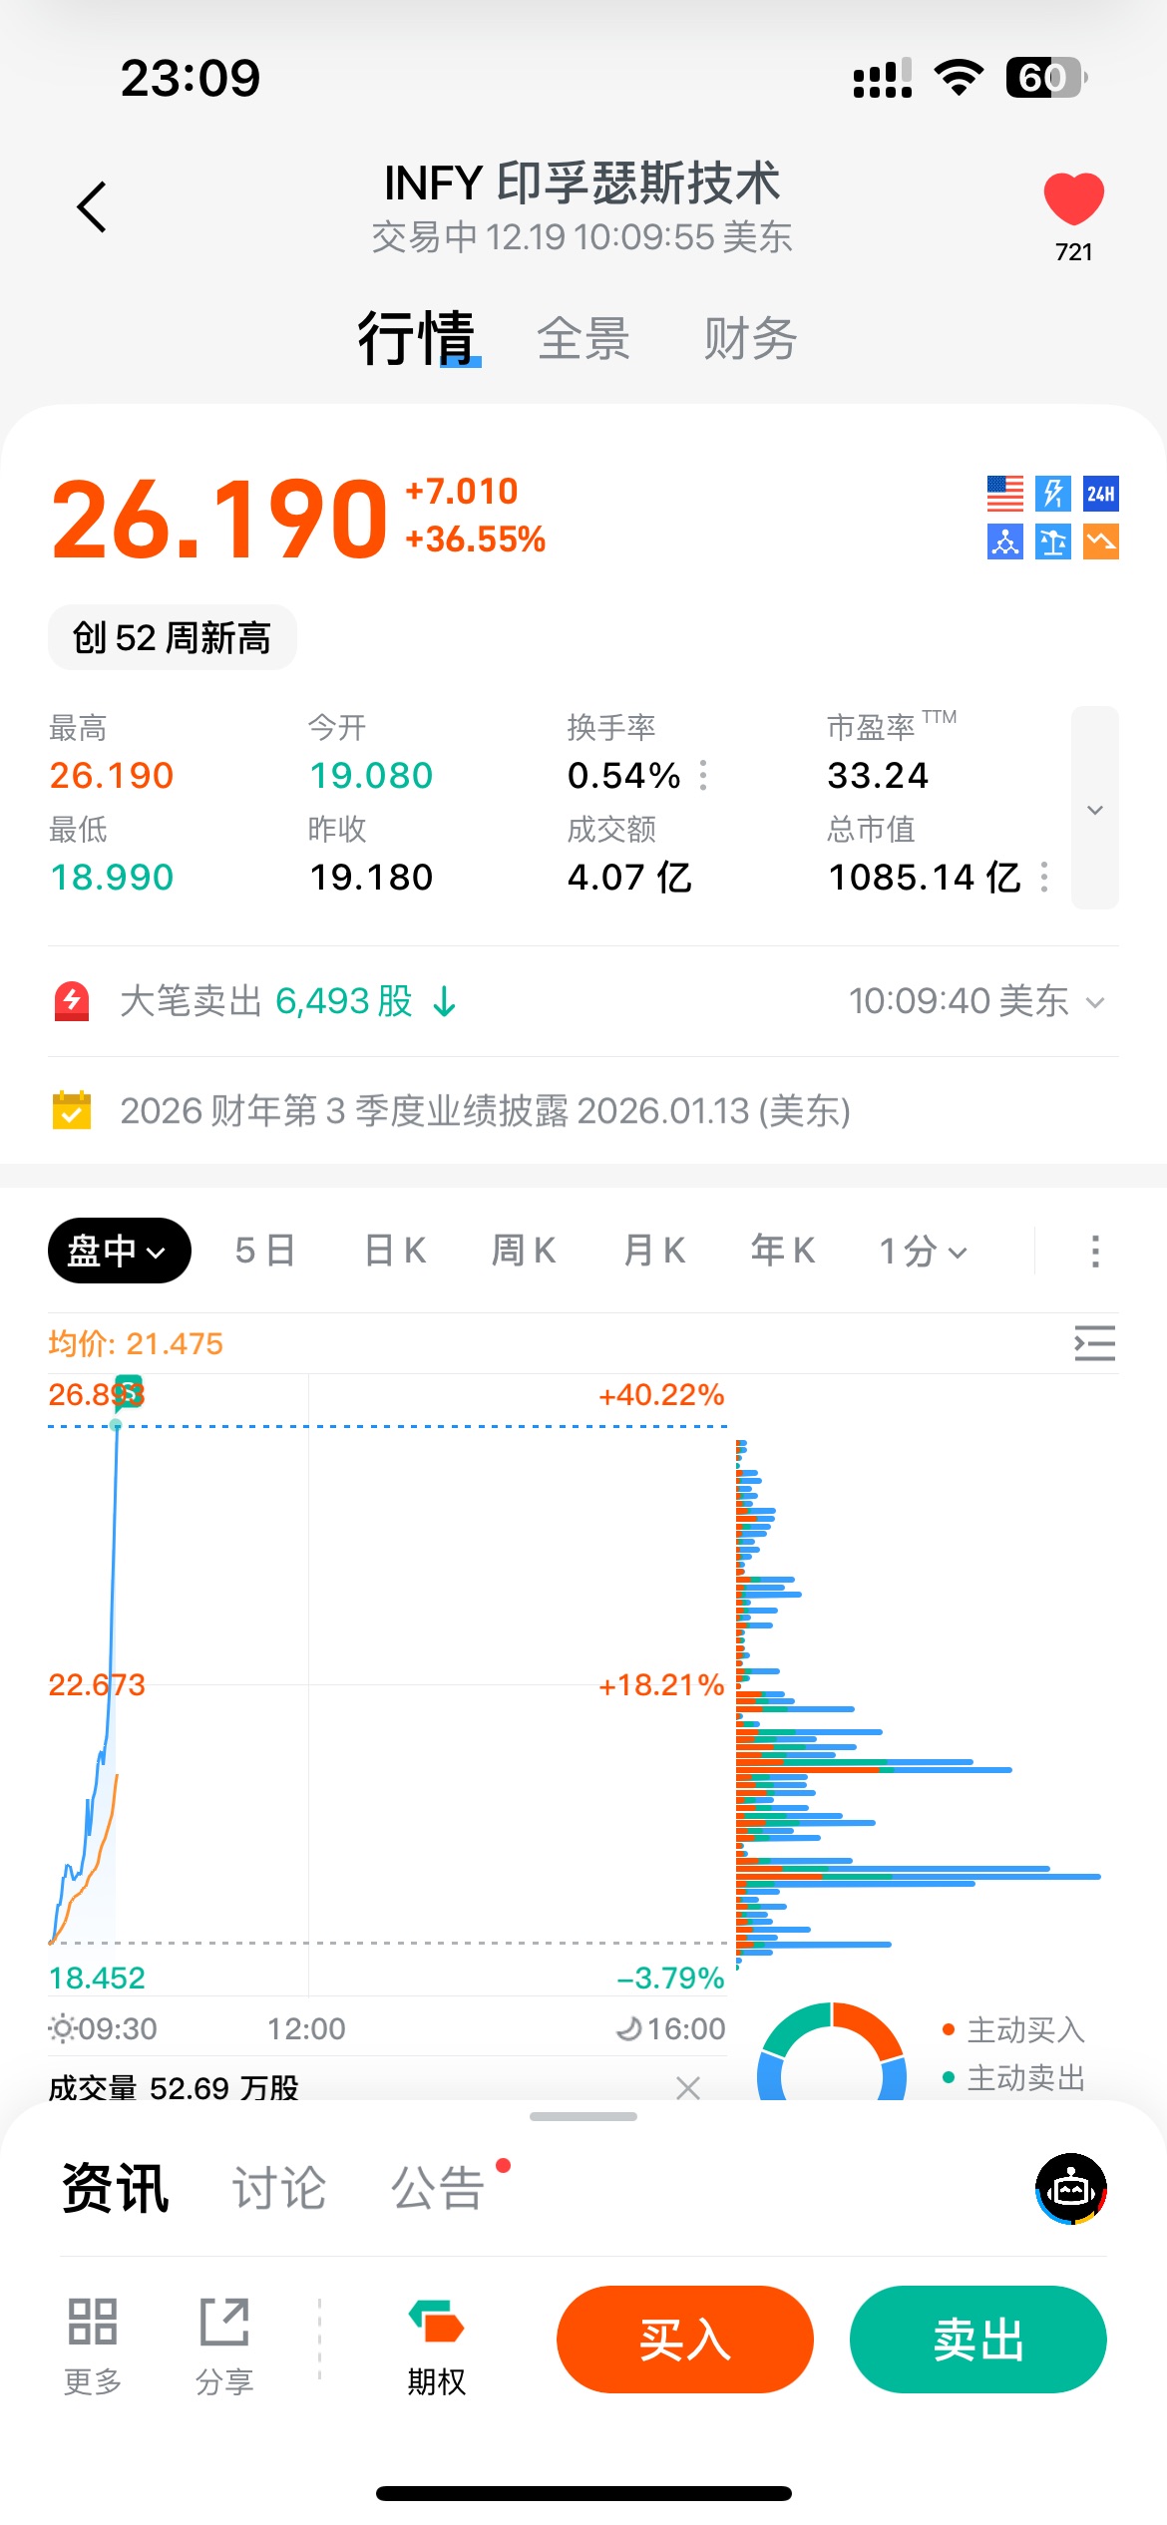
Task: Expand the 10:09:40 large trade row
Action: (x=1095, y=1001)
